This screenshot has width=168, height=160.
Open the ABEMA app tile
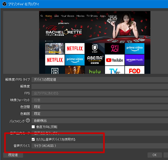pyautogui.click(x=95, y=60)
